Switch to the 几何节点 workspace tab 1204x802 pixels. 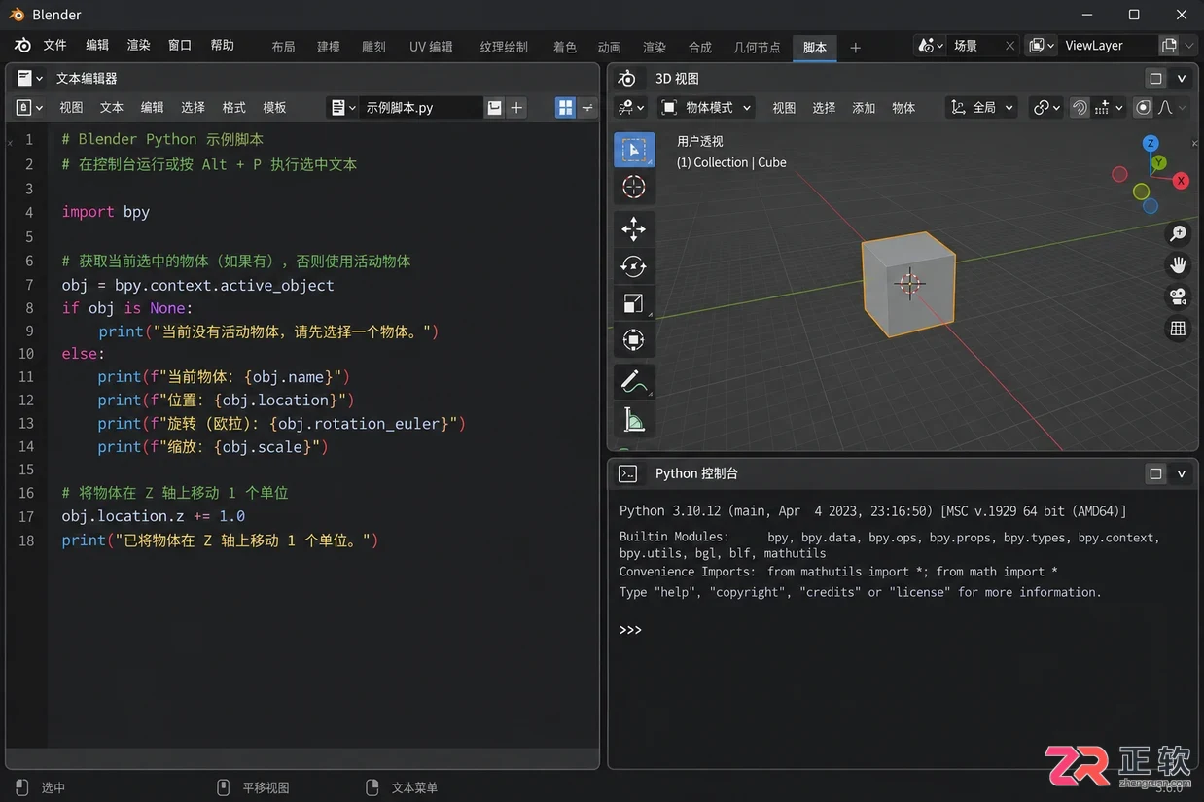[757, 47]
